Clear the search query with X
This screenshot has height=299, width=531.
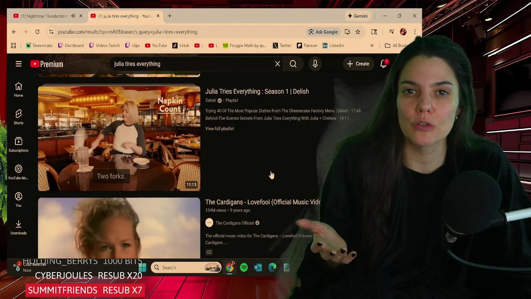[278, 64]
